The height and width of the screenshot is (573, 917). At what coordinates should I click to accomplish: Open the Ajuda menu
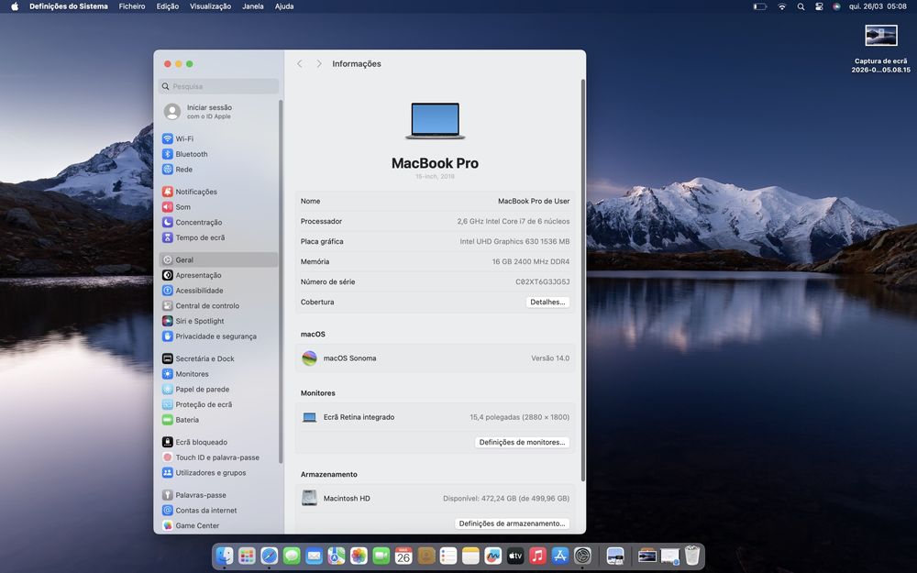coord(284,6)
